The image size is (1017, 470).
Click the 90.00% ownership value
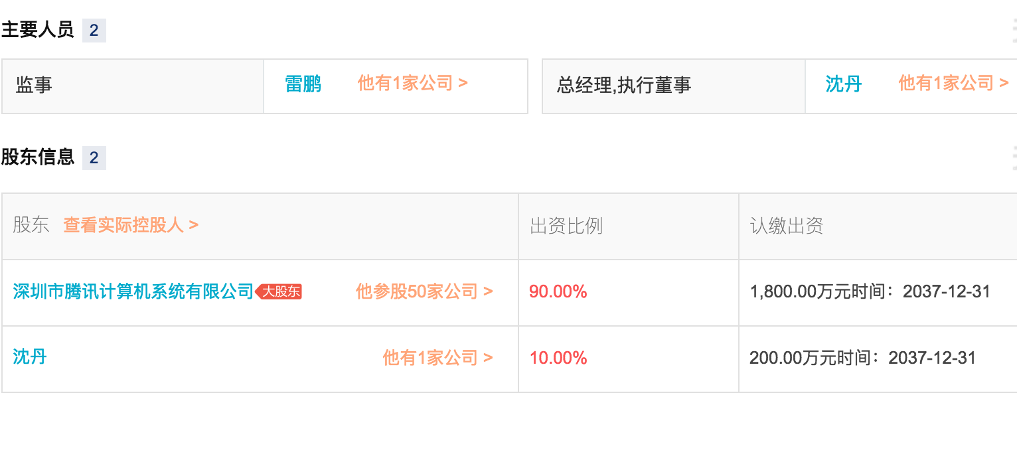(558, 291)
